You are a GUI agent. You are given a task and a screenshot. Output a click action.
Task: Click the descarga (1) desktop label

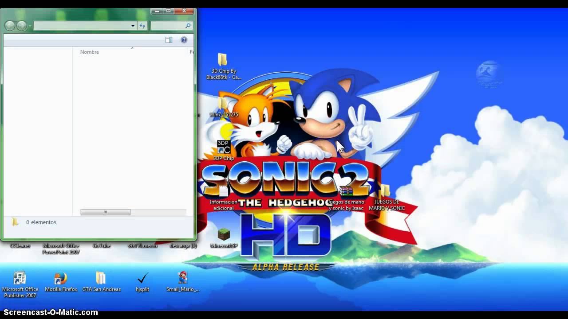click(183, 245)
